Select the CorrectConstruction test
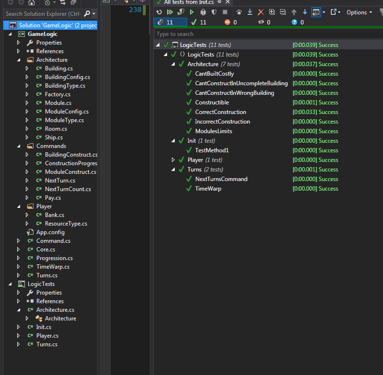The width and height of the screenshot is (383, 375). pyautogui.click(x=220, y=112)
